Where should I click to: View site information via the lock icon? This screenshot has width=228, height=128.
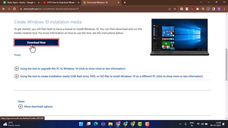[x=21, y=9]
